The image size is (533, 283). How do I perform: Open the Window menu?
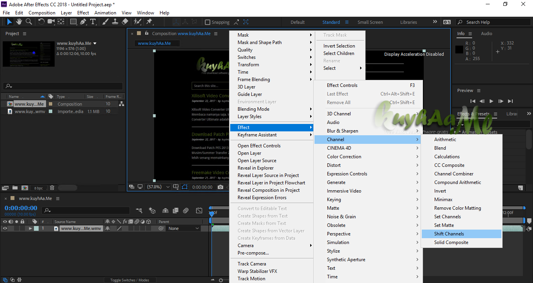pyautogui.click(x=146, y=13)
